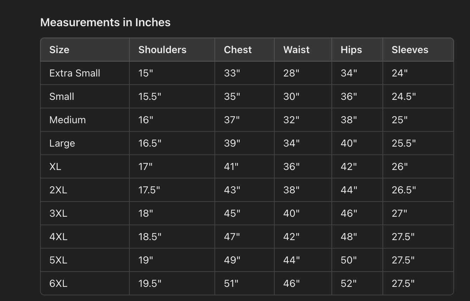Click the 27.5" sleeves value for 5XL
The image size is (470, 301).
[x=403, y=260]
